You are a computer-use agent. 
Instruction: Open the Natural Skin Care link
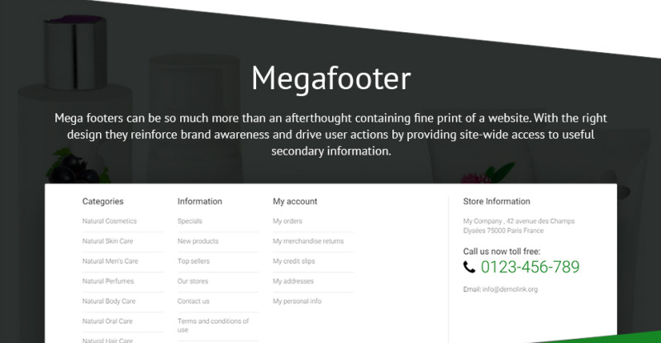coord(107,241)
